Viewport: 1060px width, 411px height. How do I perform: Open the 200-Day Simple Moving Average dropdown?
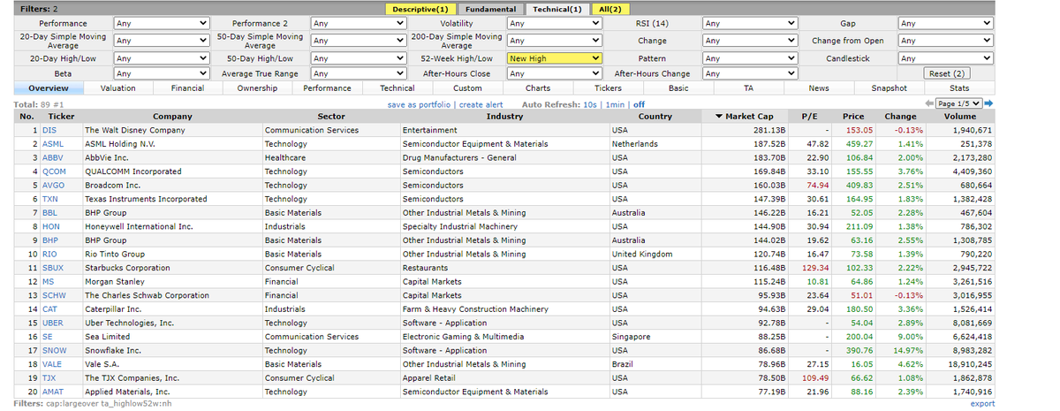pos(555,41)
